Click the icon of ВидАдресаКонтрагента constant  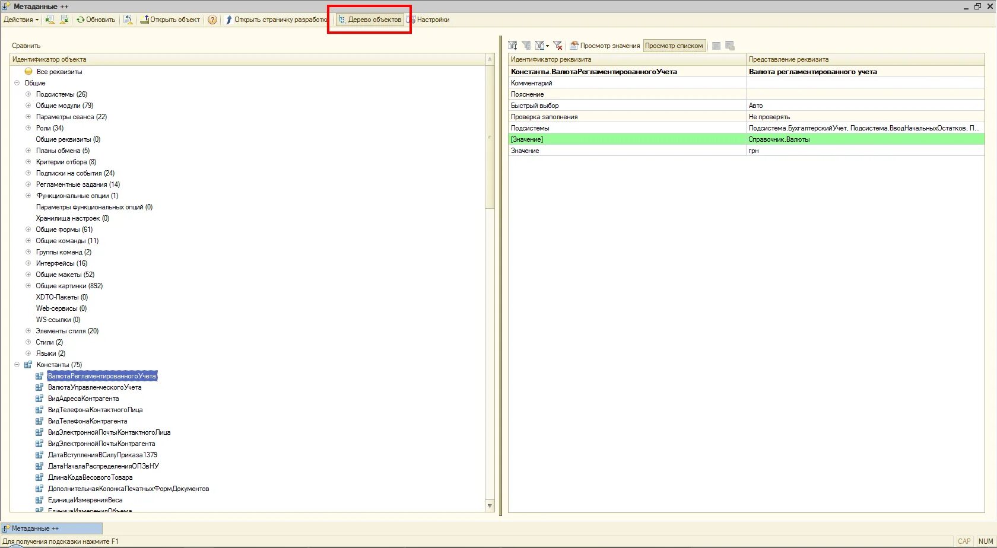coord(39,399)
